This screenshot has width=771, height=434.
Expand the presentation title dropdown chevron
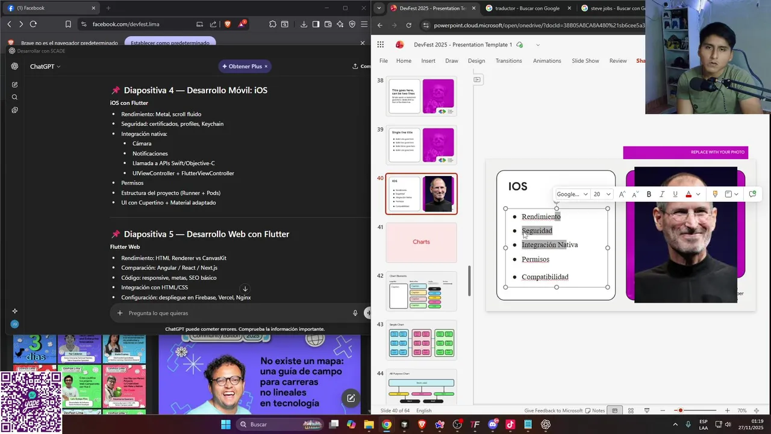[x=538, y=45]
